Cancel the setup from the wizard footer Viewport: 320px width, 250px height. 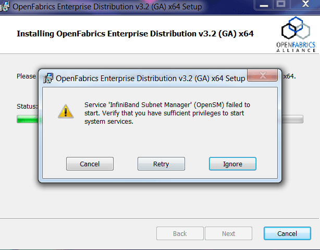[x=287, y=233]
